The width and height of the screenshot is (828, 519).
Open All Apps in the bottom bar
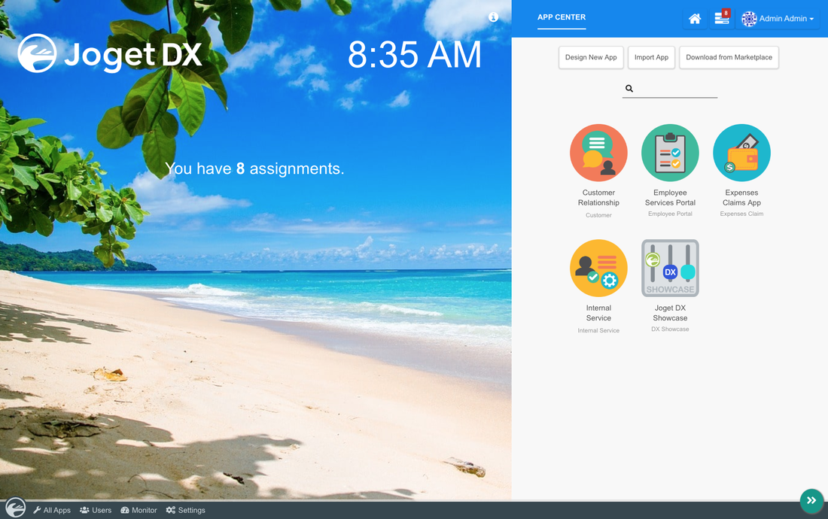point(52,510)
